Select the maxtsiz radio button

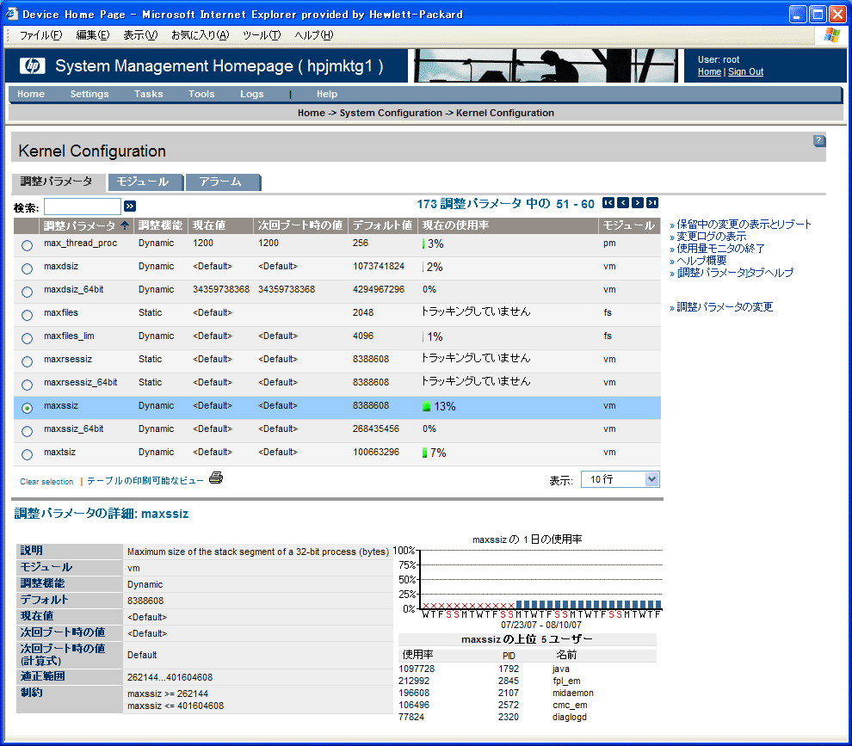click(27, 454)
